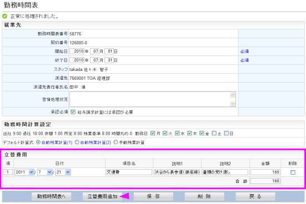Click the 終了日 month field 07
This screenshot has width=306, height=204.
pos(94,60)
